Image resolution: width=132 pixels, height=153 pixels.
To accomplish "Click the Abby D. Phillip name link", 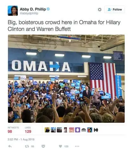I will coord(33,9).
